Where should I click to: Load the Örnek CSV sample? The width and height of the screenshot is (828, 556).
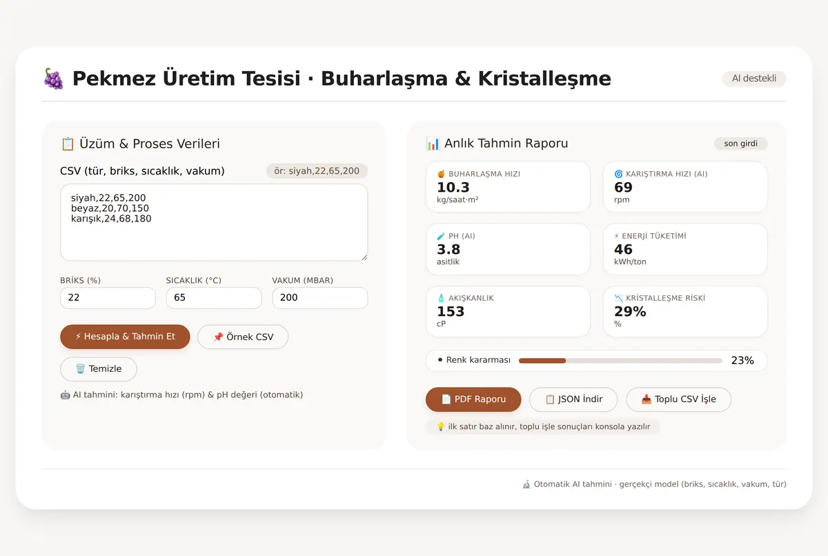pos(243,337)
